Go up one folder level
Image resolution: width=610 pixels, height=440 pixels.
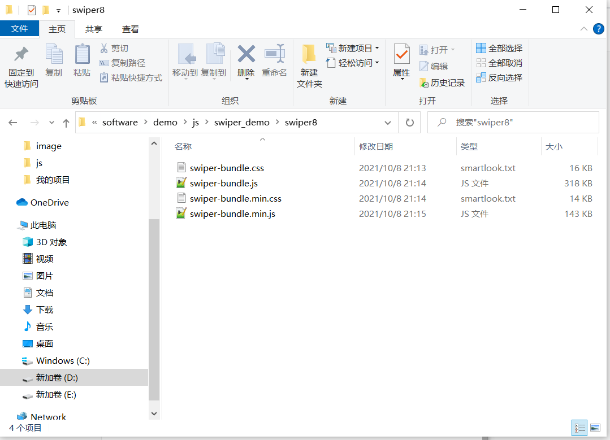pos(66,123)
